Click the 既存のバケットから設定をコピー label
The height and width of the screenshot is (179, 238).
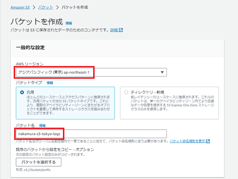click(x=55, y=150)
